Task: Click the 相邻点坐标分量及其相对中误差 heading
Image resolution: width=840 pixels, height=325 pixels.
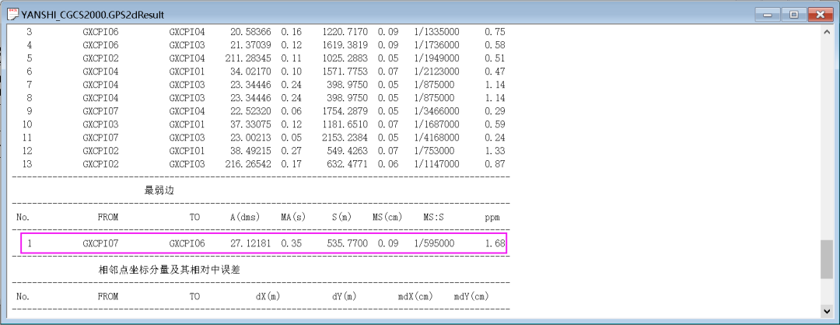Action: click(170, 270)
